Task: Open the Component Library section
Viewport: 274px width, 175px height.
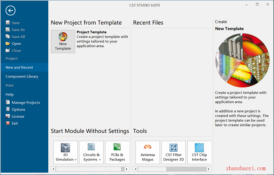Action: point(22,76)
